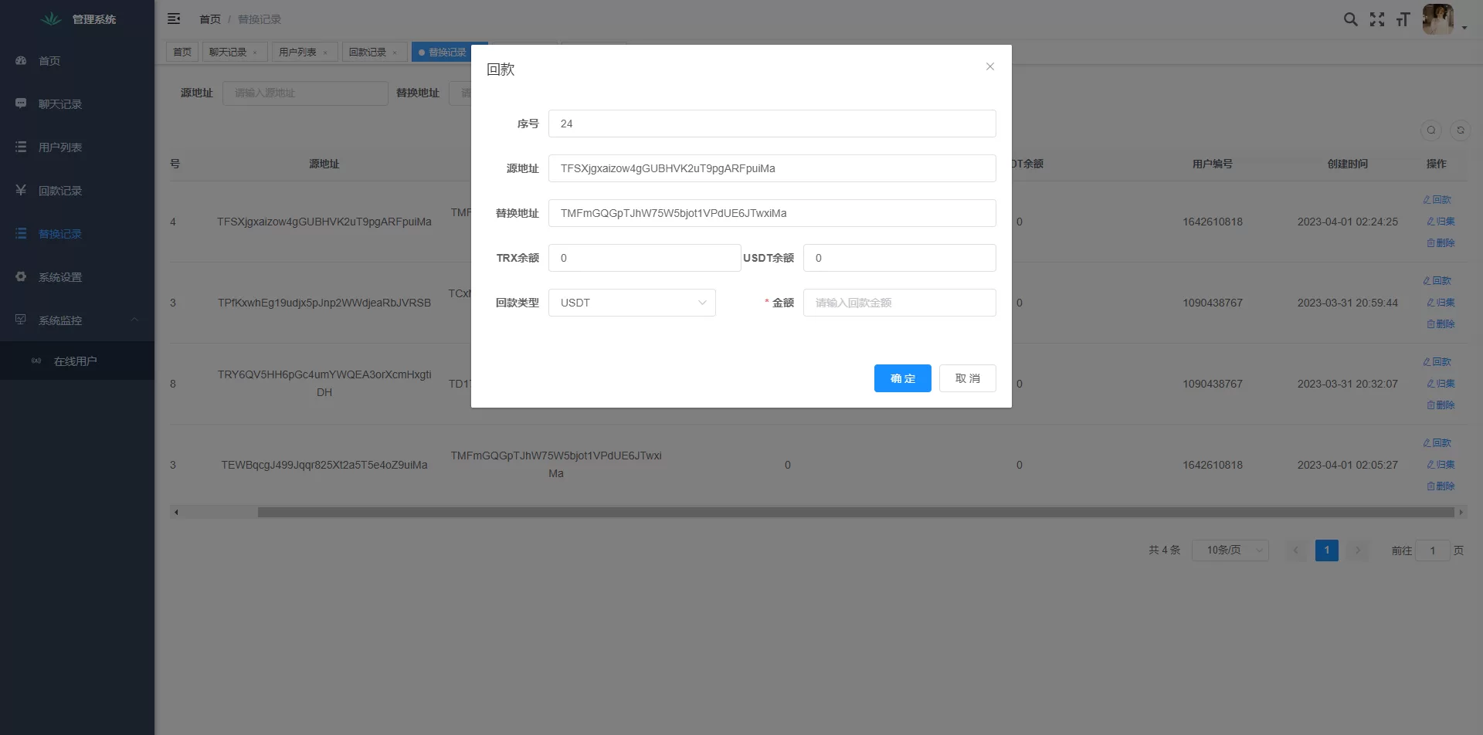Close the 聊天记录 tab with its x
This screenshot has height=735, width=1483.
tap(255, 52)
